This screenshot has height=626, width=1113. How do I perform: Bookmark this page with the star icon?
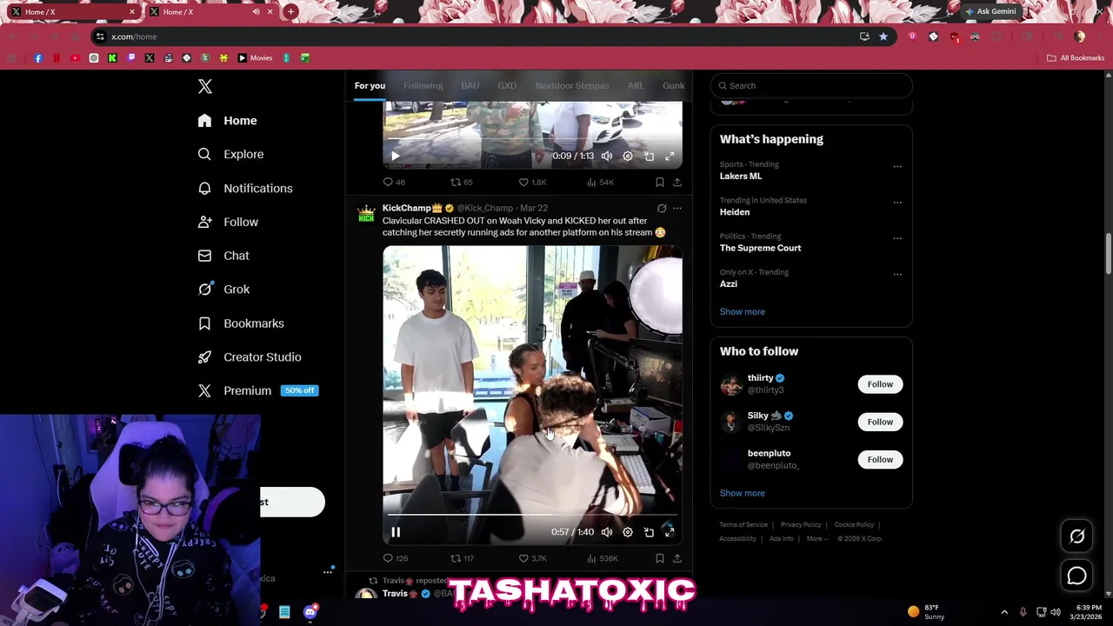click(883, 37)
